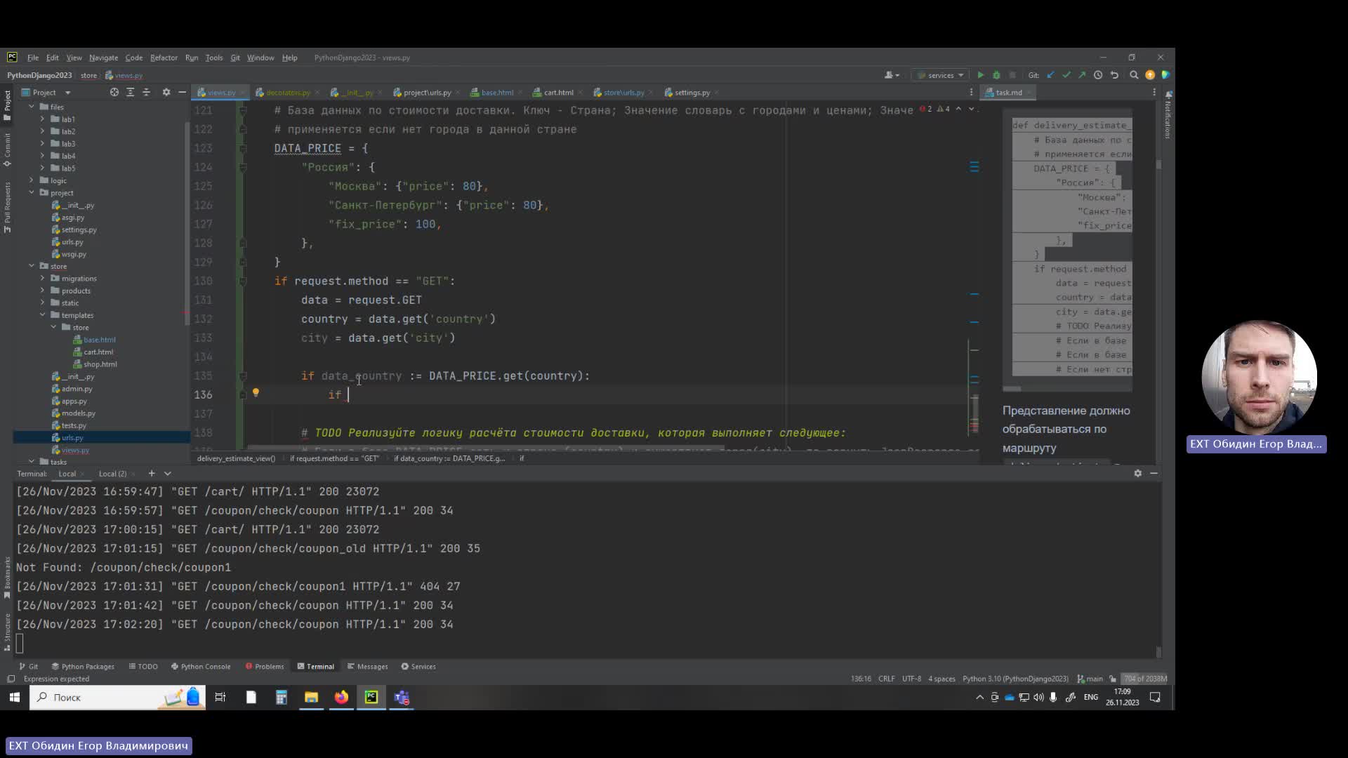
Task: Expand all in Project panel
Action: point(130,93)
